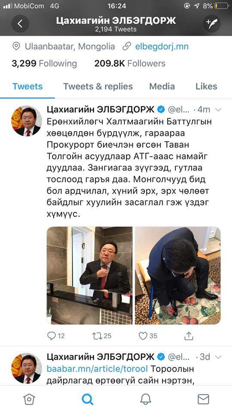
Task: Open the baabar.mn/article/torool link
Action: (x=97, y=369)
